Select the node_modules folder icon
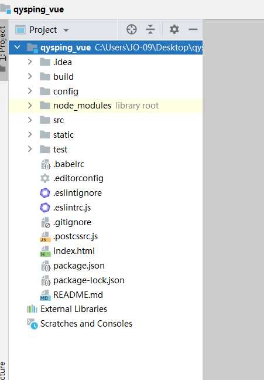This screenshot has height=380, width=264. pyautogui.click(x=45, y=106)
